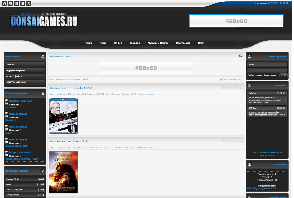
Task: Open the Ucoz navigation tab
Action: tap(201, 43)
